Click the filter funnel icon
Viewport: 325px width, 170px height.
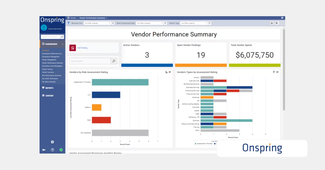(x=69, y=23)
